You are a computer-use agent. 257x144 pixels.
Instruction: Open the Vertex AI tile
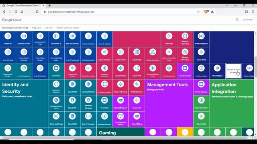[8, 39]
